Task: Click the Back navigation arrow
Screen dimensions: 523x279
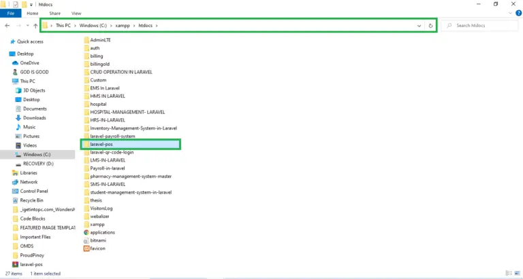Action: 7,26
